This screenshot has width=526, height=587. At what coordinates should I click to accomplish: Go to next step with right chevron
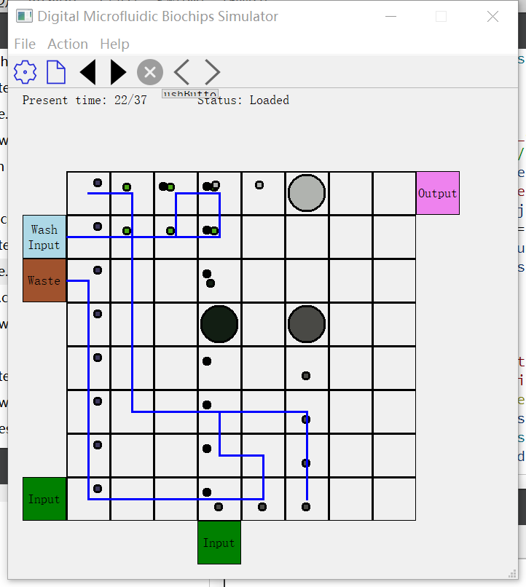[x=212, y=72]
